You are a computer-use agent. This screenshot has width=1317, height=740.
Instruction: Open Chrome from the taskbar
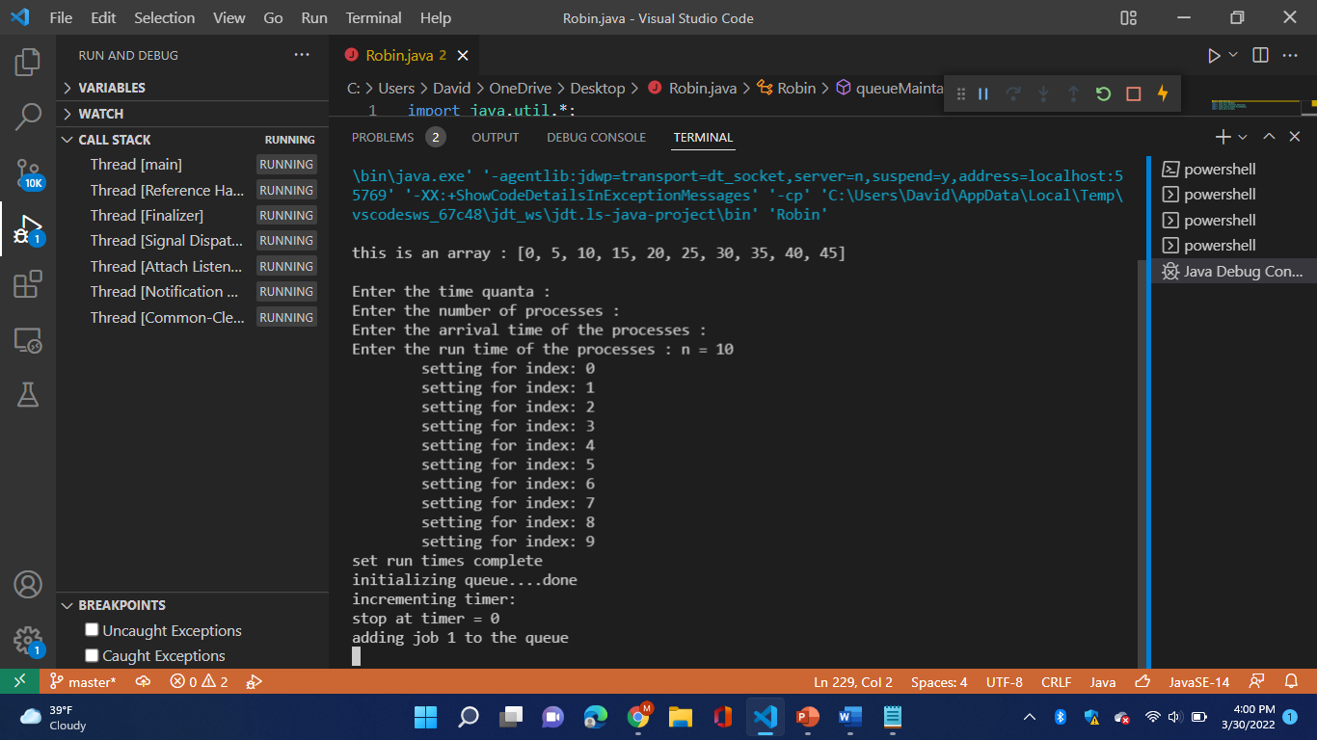[x=638, y=717]
